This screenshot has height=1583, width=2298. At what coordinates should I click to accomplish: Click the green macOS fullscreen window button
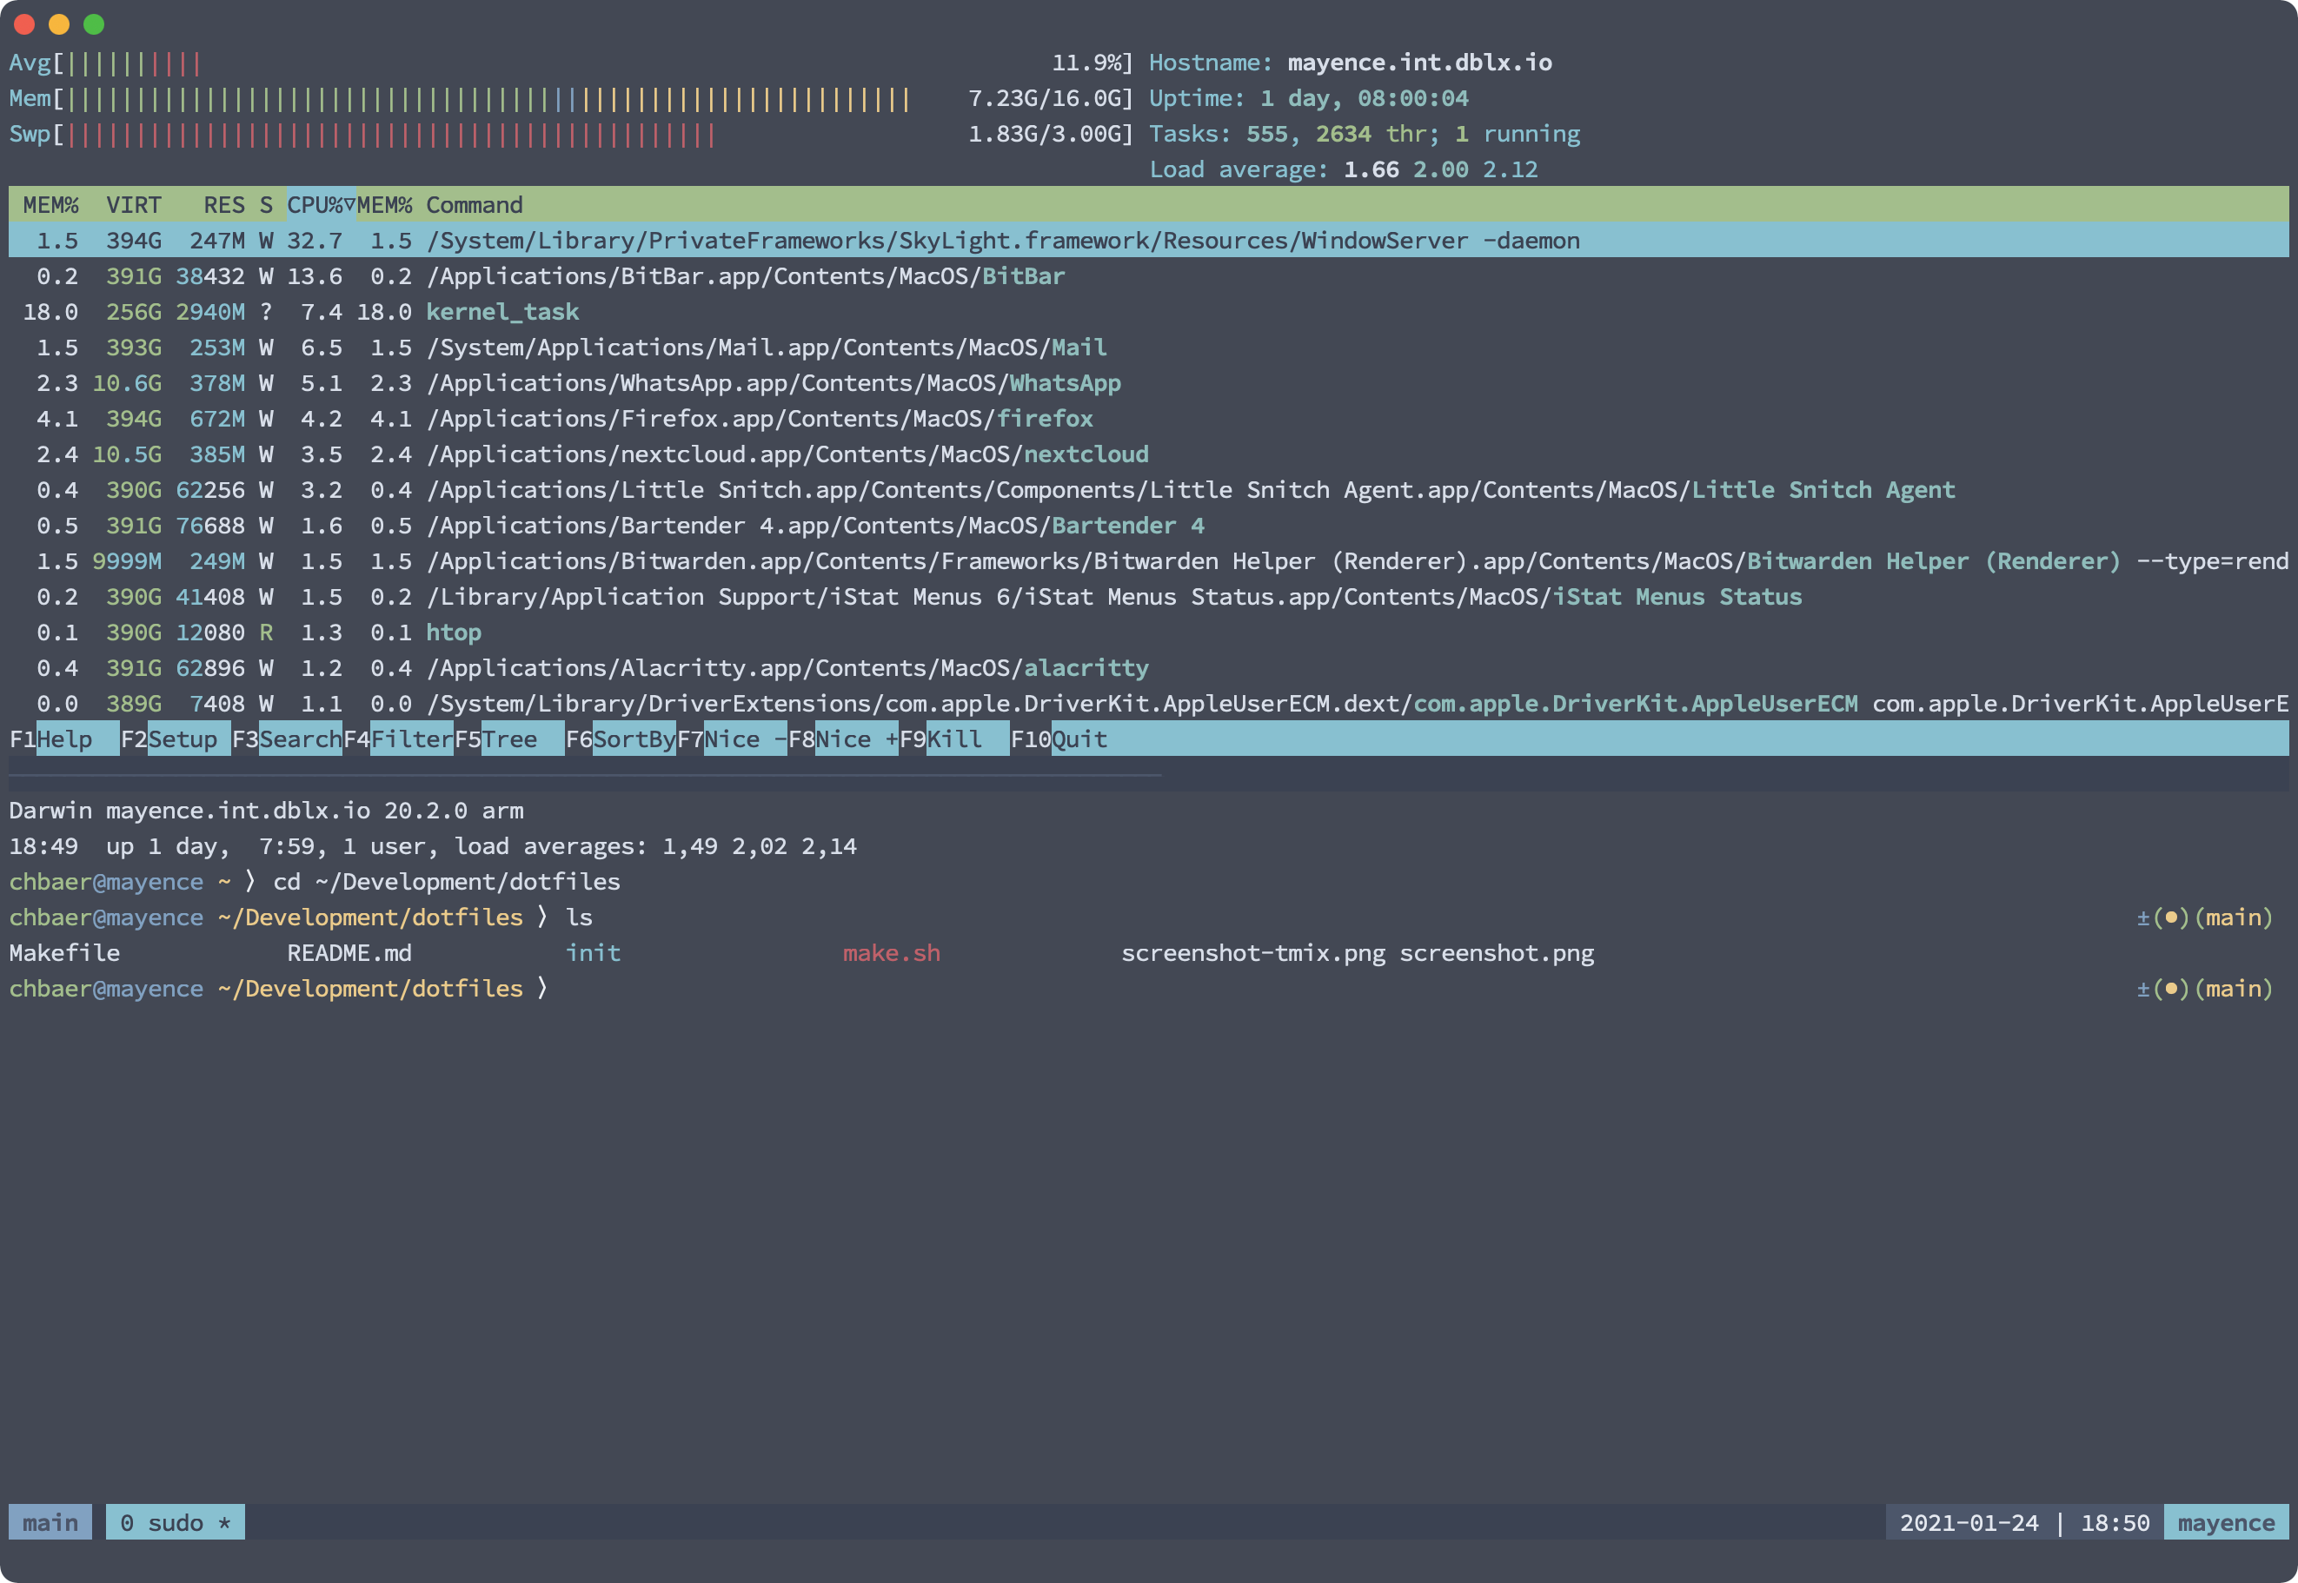pyautogui.click(x=93, y=23)
